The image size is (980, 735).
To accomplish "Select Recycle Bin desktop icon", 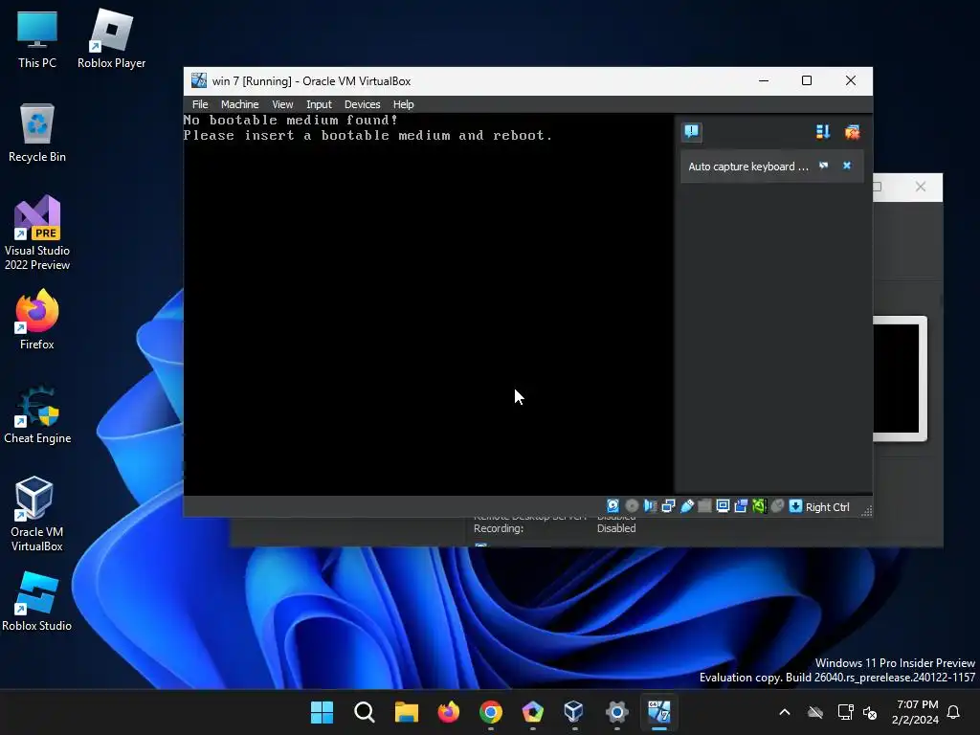I will (x=37, y=132).
